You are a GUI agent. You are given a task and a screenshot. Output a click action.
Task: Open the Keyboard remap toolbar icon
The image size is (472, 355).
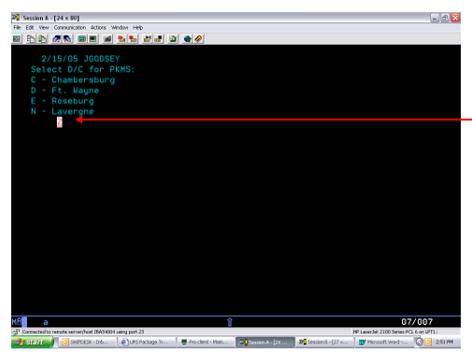pos(107,39)
